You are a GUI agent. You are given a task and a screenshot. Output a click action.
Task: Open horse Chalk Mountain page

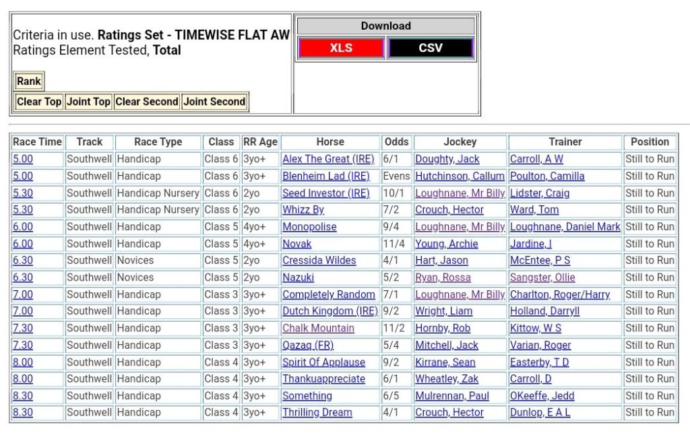(x=318, y=328)
